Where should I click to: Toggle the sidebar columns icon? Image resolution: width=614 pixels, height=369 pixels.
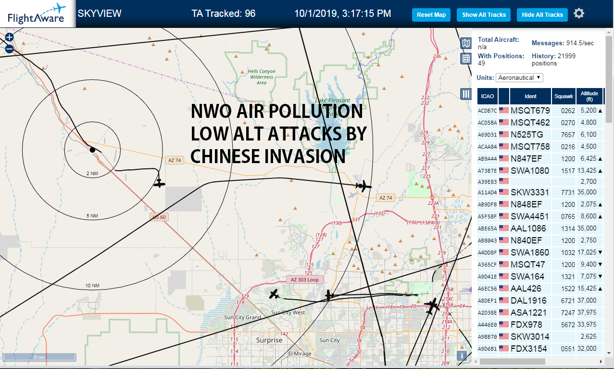pyautogui.click(x=465, y=94)
